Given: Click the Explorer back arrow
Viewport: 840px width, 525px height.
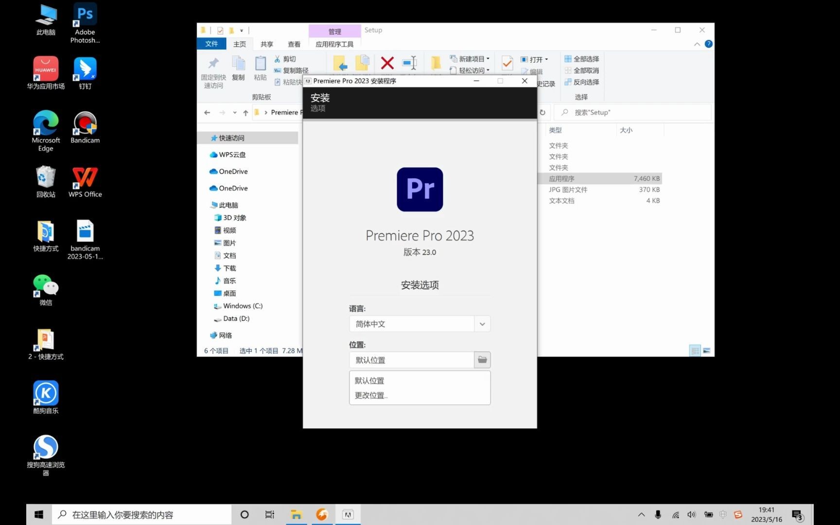Looking at the screenshot, I should pos(207,112).
